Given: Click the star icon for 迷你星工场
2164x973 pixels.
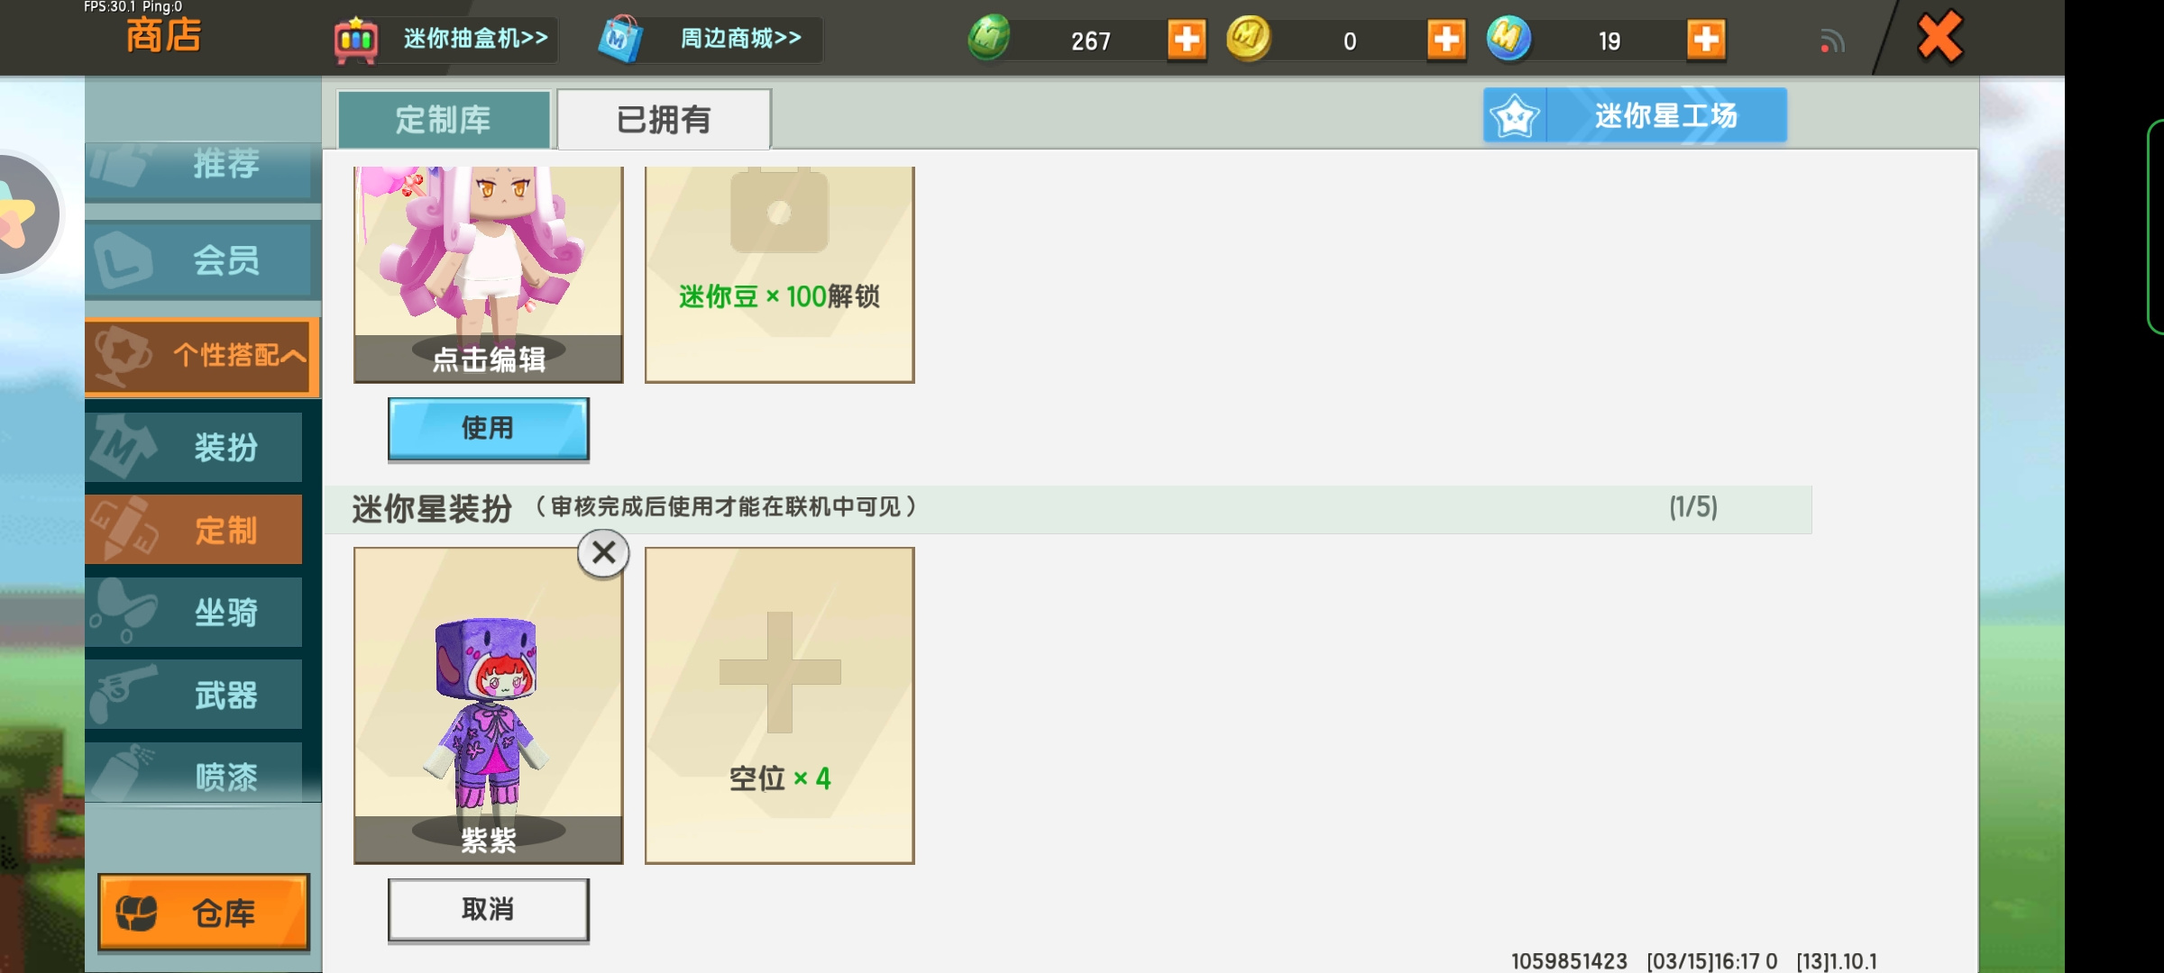Looking at the screenshot, I should pyautogui.click(x=1515, y=115).
